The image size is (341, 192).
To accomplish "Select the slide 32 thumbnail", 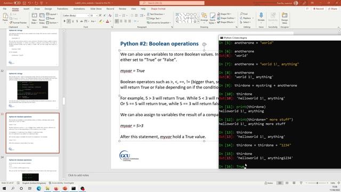I will click(33, 90).
